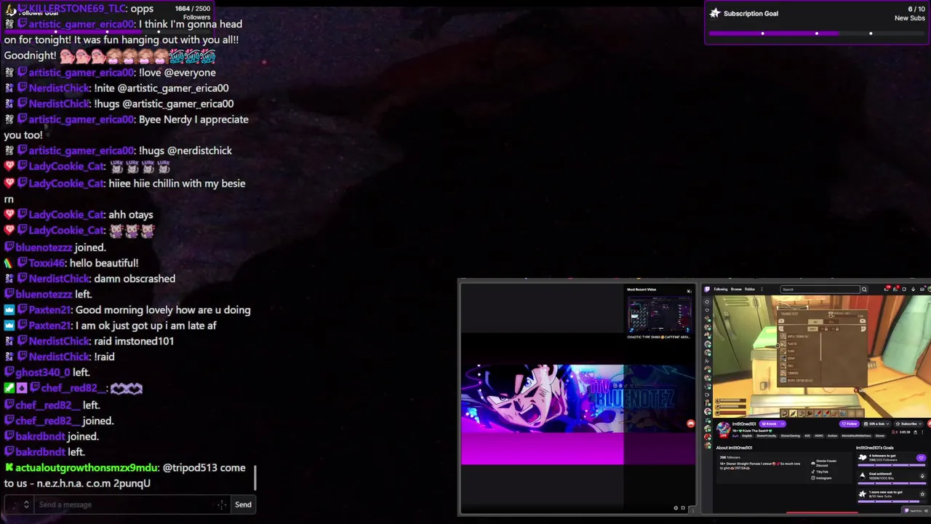Image resolution: width=931 pixels, height=524 pixels.
Task: Click the Twitch Search field
Action: [820, 289]
